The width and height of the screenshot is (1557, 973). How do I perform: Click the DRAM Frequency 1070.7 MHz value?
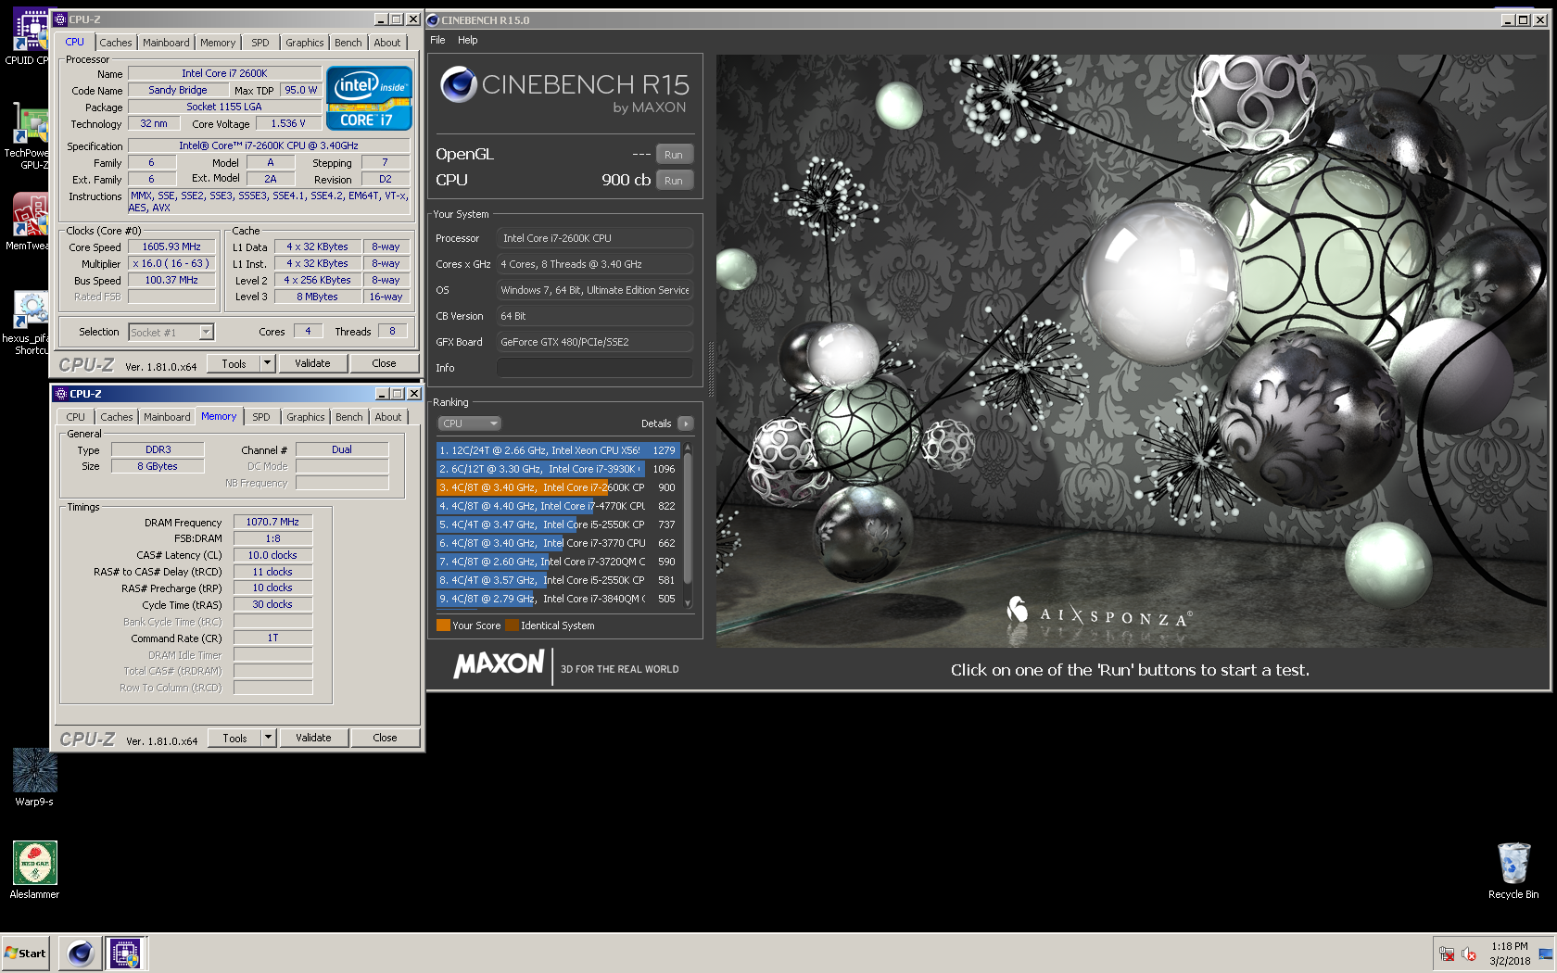pyautogui.click(x=272, y=522)
